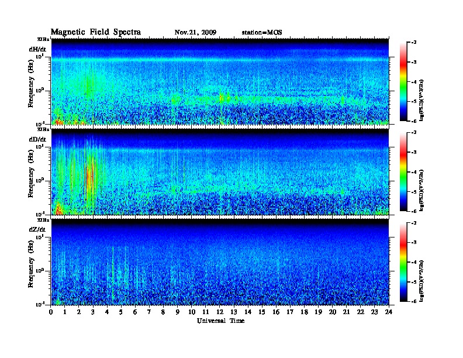
Task: Click hour tick label "11" on time axis
Action: pos(206,312)
